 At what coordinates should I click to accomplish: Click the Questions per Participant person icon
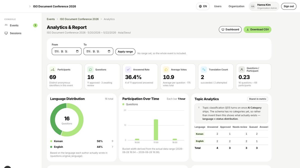click(x=241, y=69)
